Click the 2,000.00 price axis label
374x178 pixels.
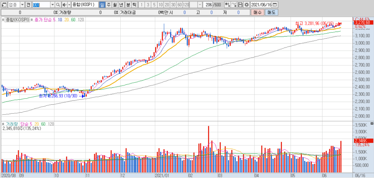click(x=362, y=116)
